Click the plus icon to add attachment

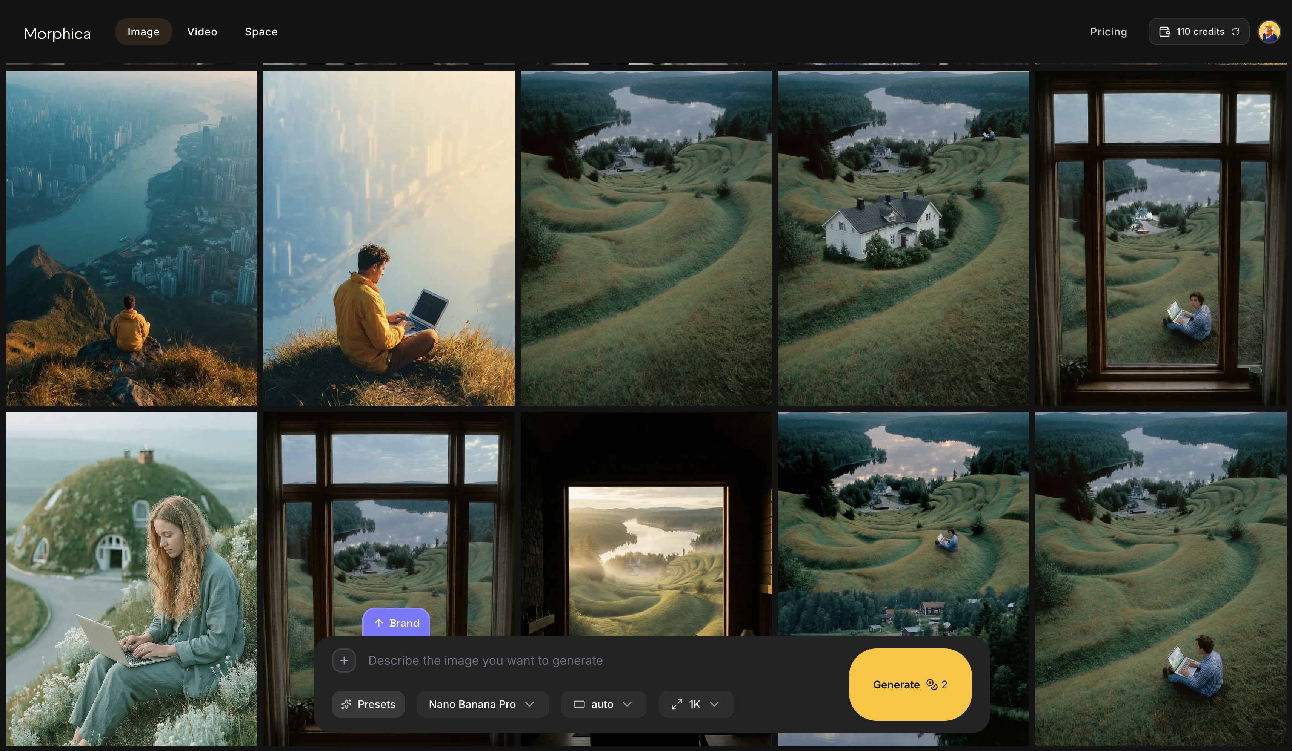(343, 661)
